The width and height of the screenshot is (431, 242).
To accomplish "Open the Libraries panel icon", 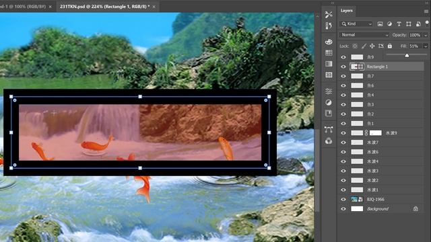I will [x=329, y=113].
